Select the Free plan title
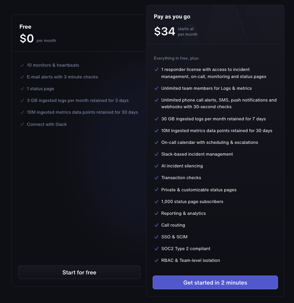 tap(25, 27)
